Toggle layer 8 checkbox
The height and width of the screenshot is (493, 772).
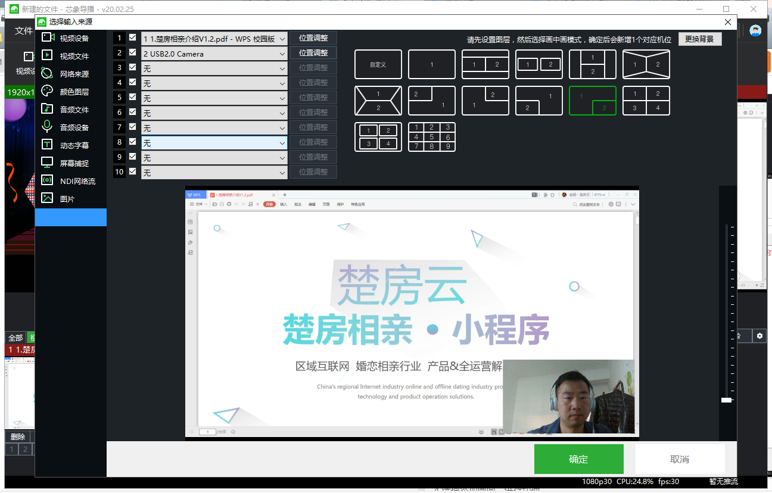point(132,142)
